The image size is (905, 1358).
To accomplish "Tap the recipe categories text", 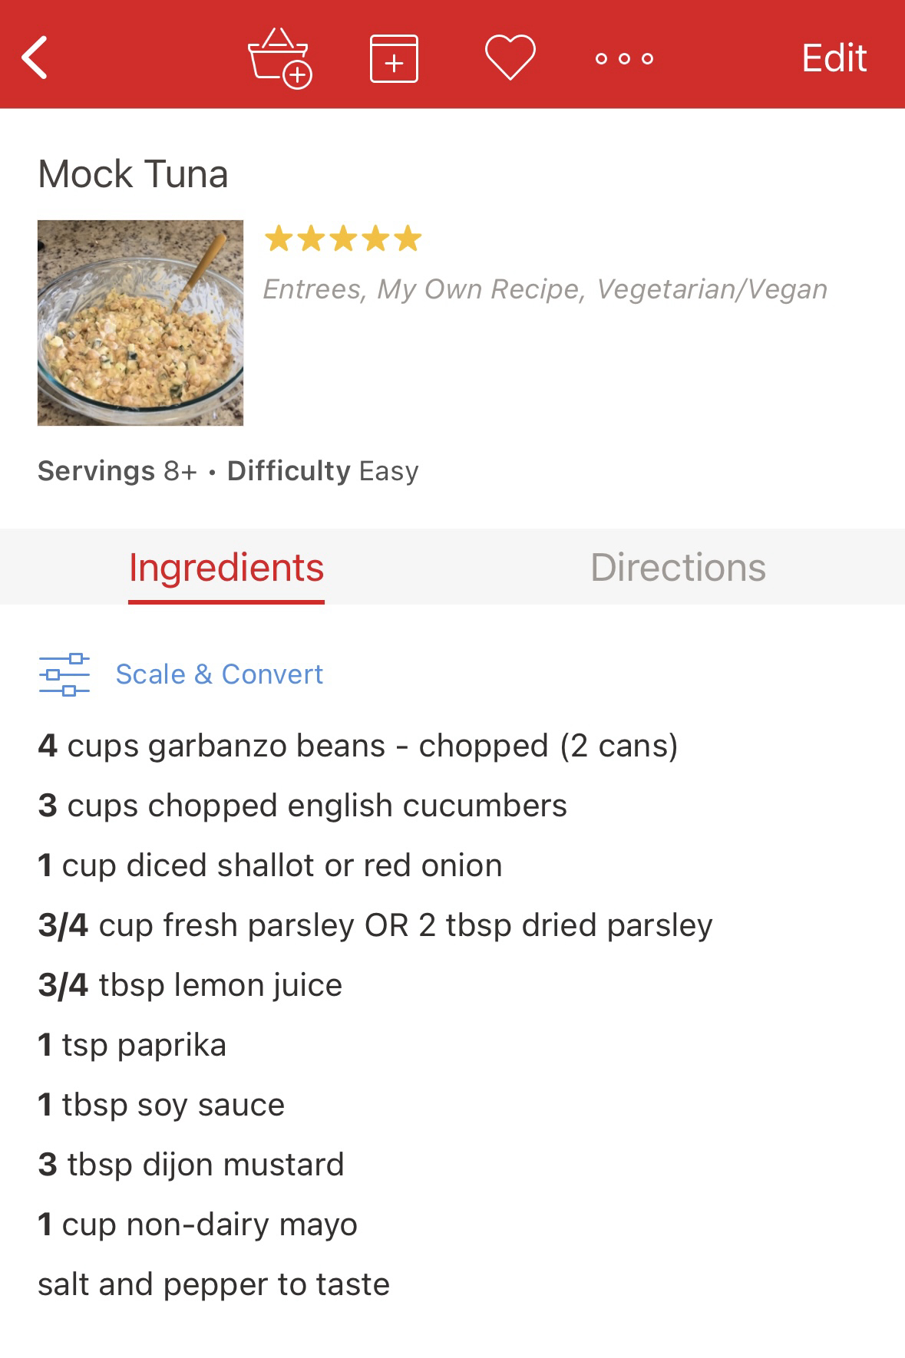I will pyautogui.click(x=545, y=289).
